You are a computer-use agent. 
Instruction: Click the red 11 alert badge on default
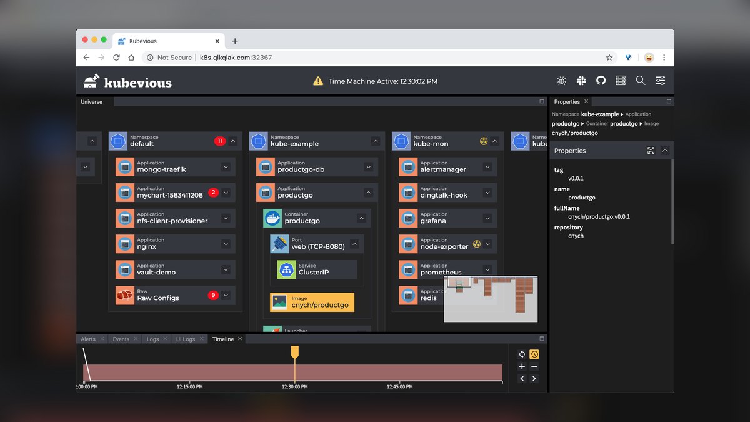click(220, 141)
